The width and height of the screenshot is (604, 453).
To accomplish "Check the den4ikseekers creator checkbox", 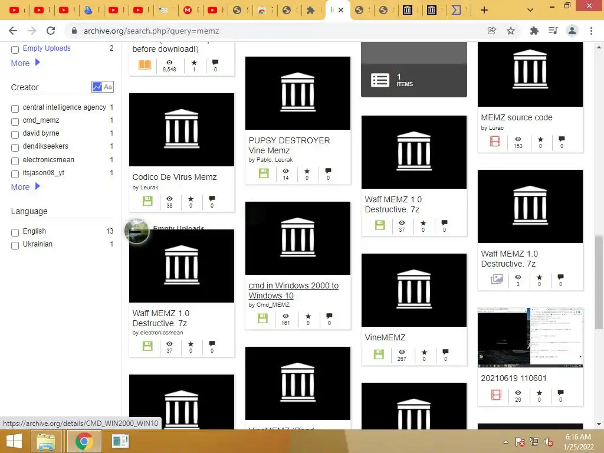I will pyautogui.click(x=15, y=148).
